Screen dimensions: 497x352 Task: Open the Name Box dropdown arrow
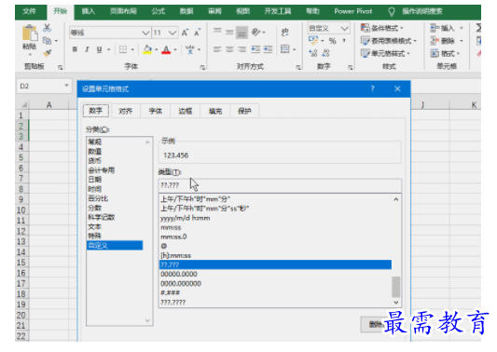pyautogui.click(x=66, y=86)
